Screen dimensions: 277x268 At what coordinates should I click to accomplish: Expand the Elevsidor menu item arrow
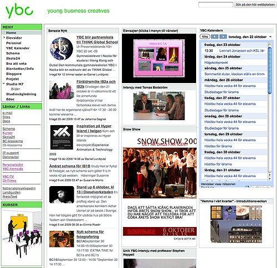(x=4, y=38)
